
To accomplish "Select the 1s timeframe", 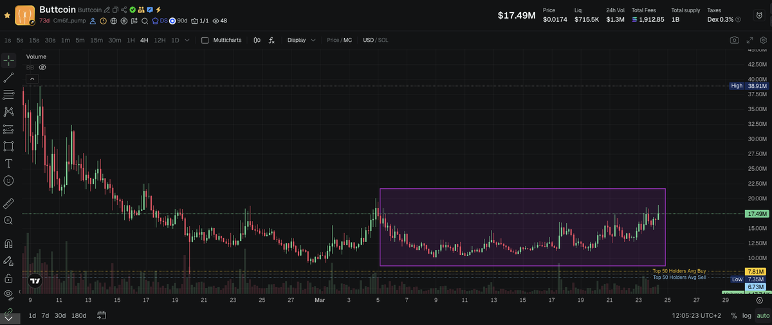I will [8, 40].
